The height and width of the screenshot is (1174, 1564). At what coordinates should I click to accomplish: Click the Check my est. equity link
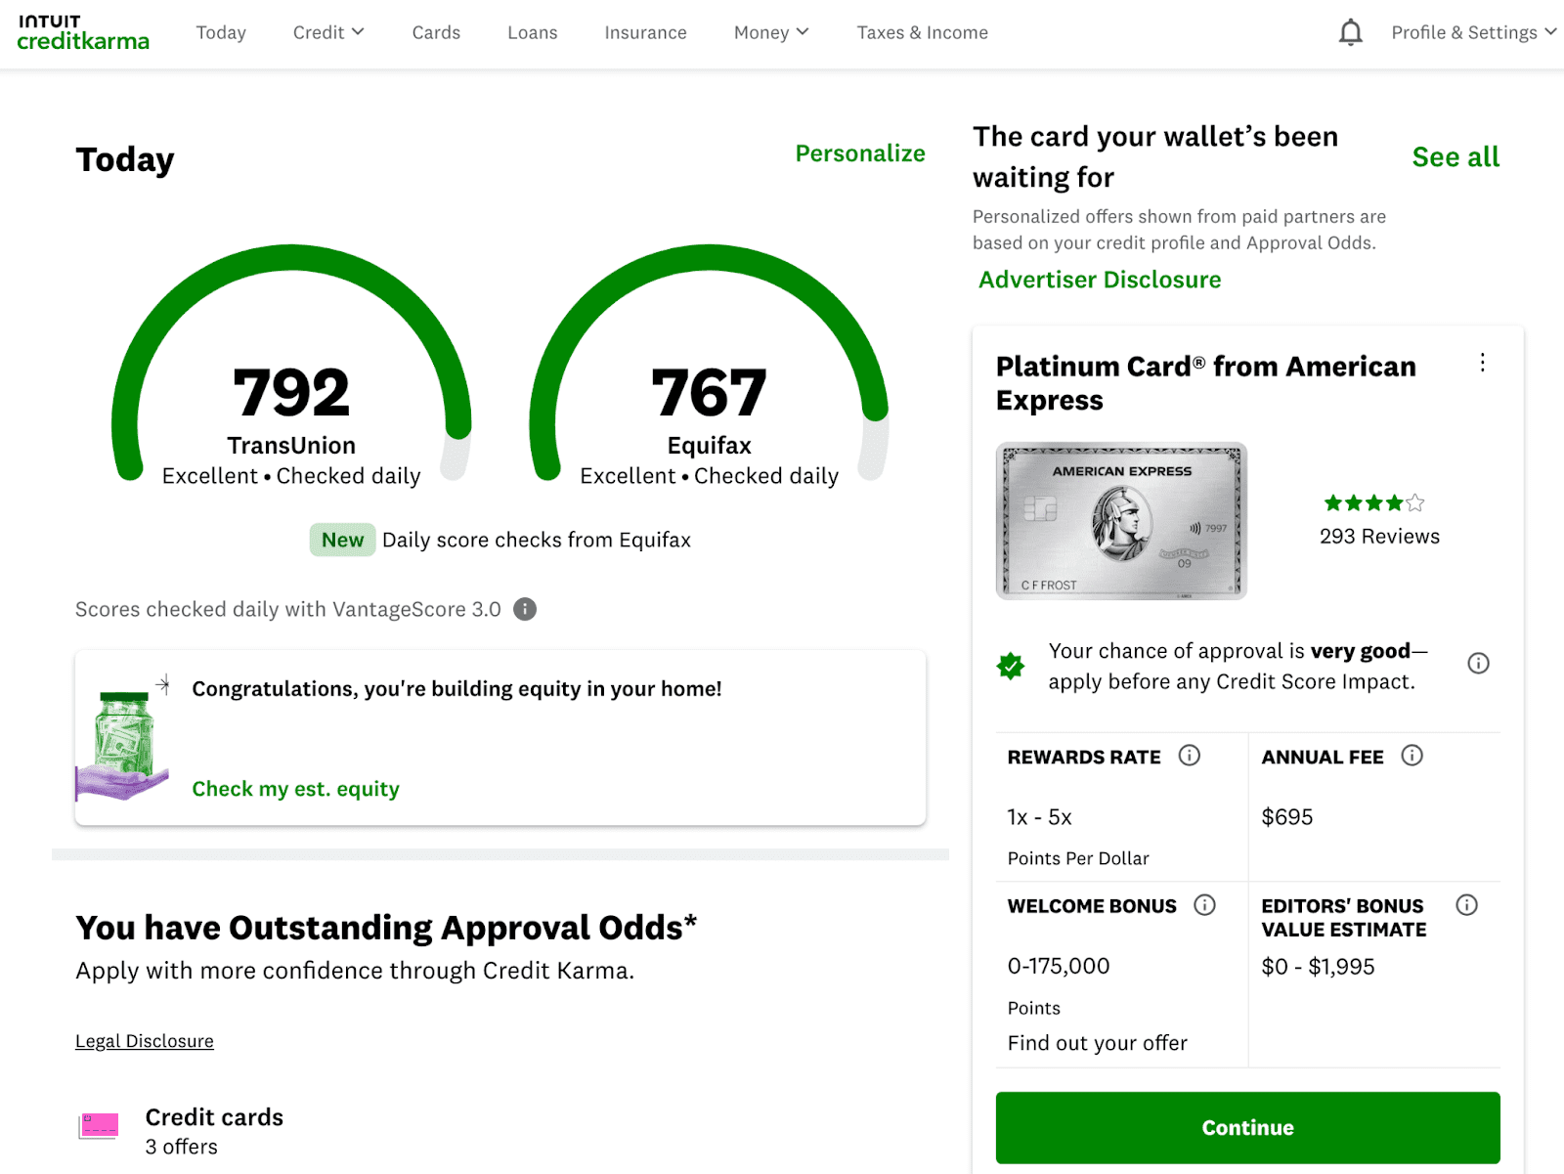click(295, 789)
